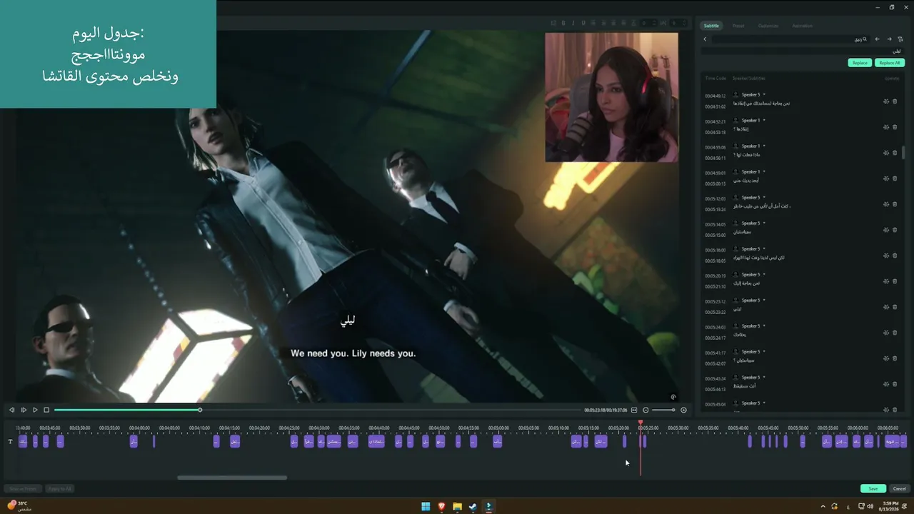The image size is (914, 514).
Task: Click the replacement text input field
Action: [803, 51]
